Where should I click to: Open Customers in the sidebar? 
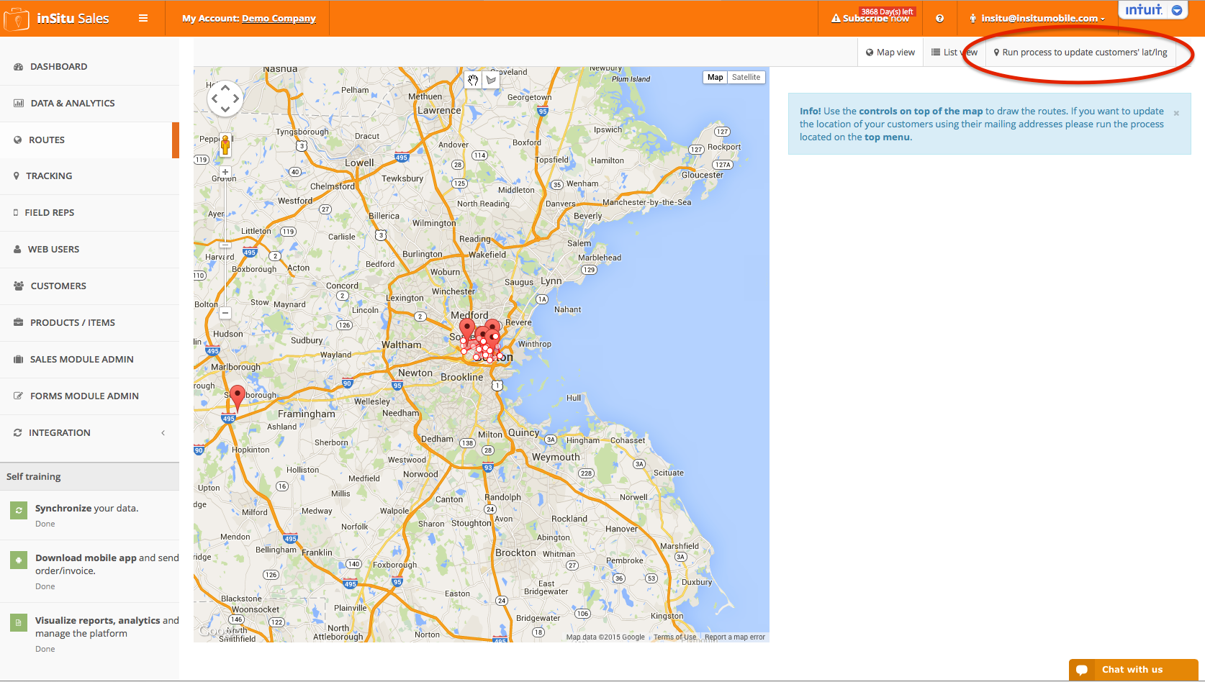58,286
